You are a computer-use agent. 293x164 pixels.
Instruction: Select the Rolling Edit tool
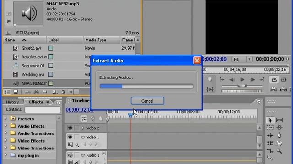pos(270,143)
